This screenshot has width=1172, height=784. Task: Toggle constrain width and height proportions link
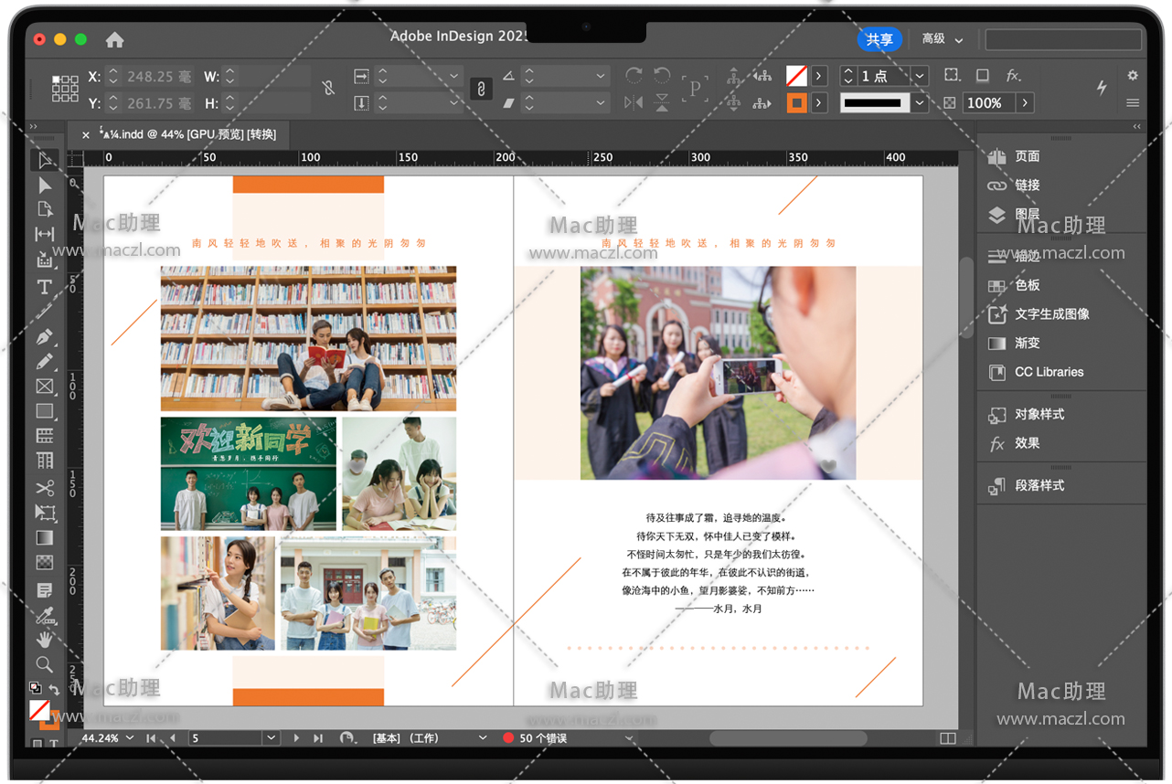(328, 89)
